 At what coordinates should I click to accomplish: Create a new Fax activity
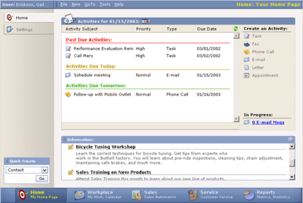coord(247,44)
